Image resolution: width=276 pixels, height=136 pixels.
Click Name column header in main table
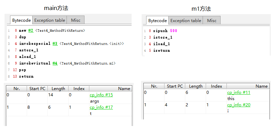click(110, 89)
